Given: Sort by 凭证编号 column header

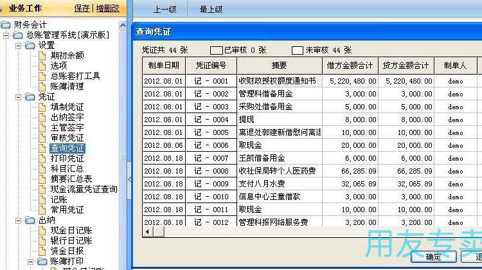Looking at the screenshot, I should (x=211, y=66).
